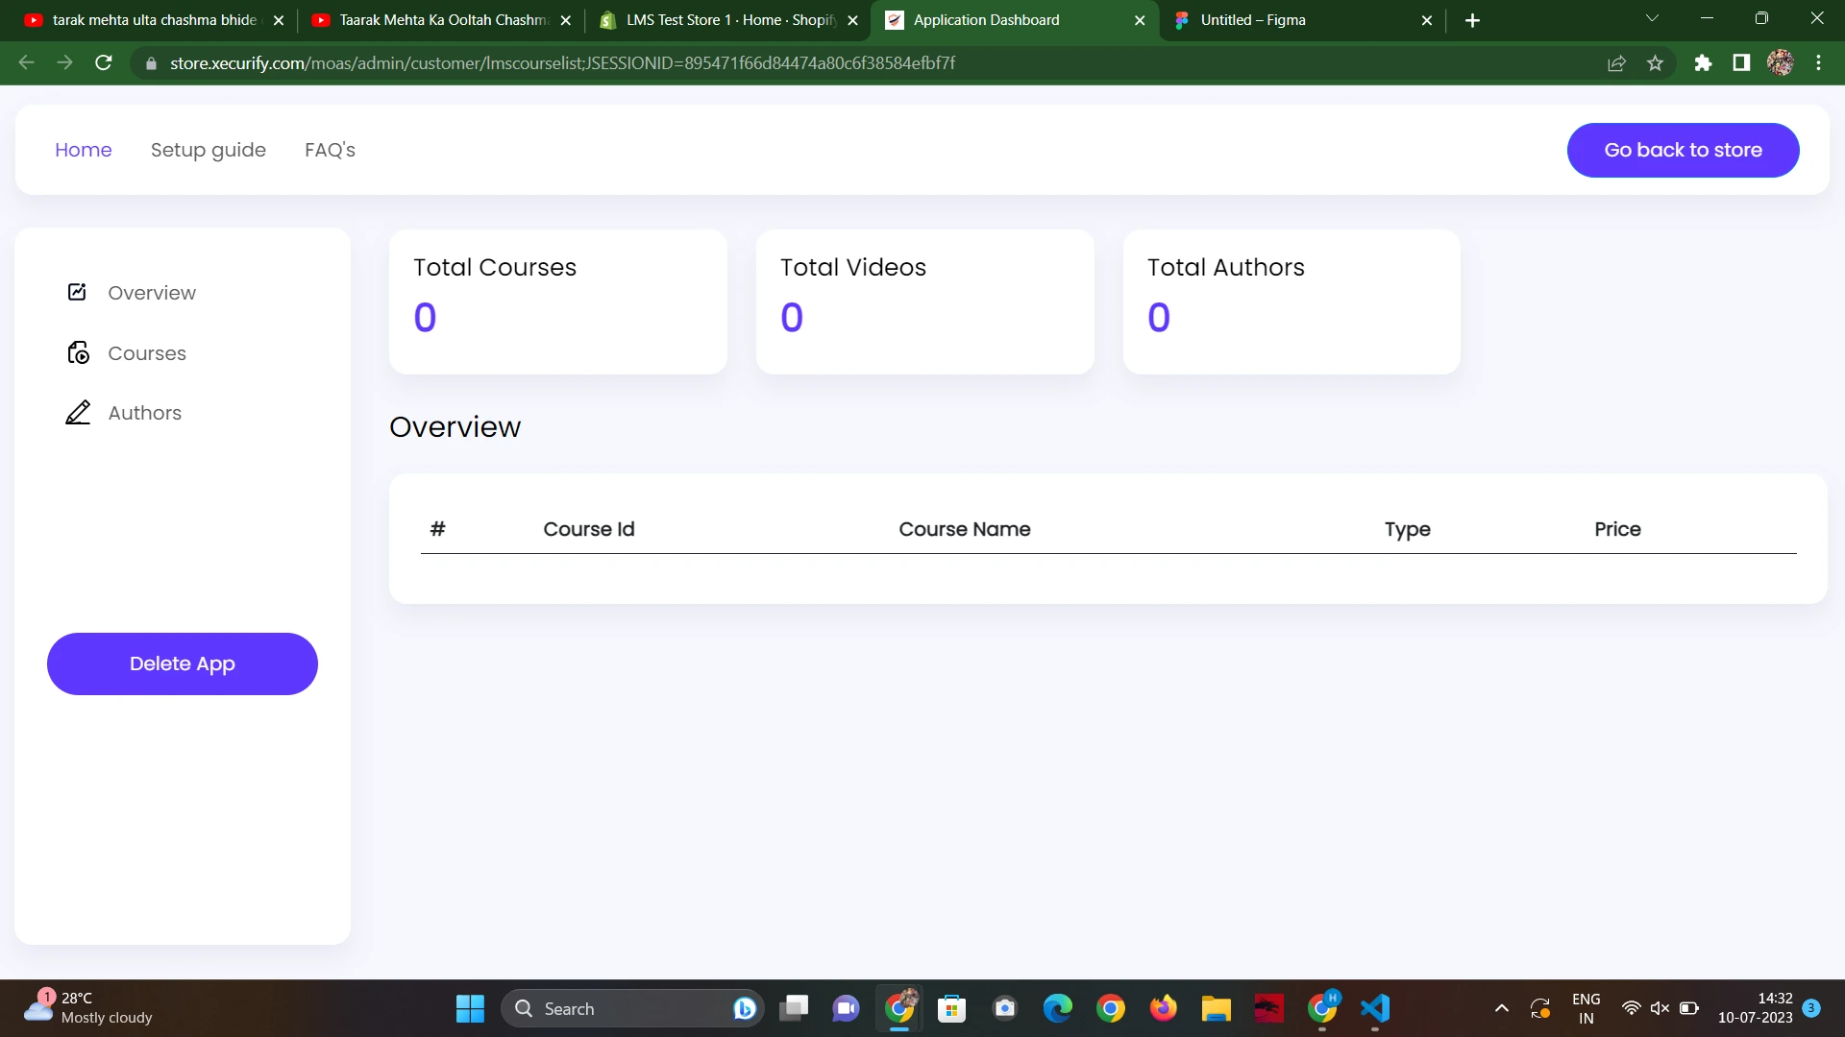Click the ENG IN language indicator
The width and height of the screenshot is (1845, 1037).
[1587, 1008]
